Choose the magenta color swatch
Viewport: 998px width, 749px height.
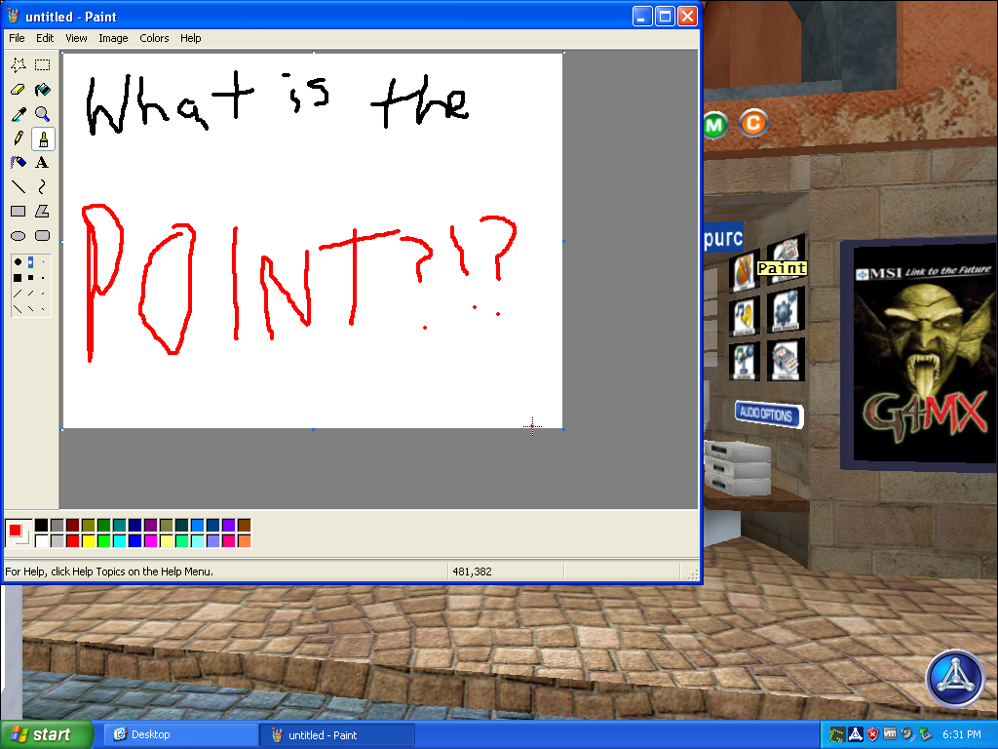pyautogui.click(x=150, y=540)
